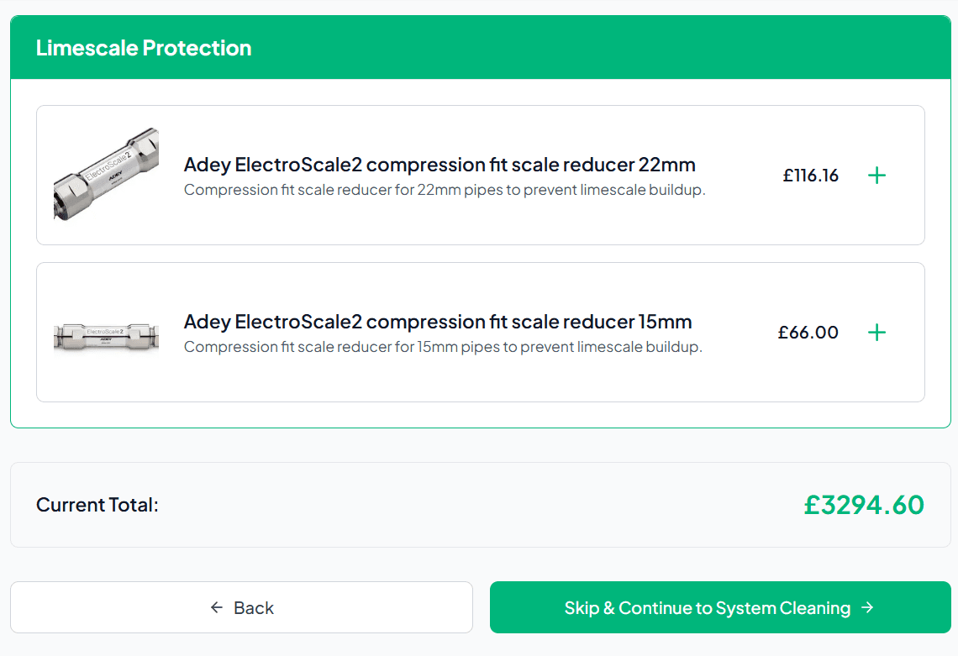Screen dimensions: 958x656
Task: Click the £66.00 price
Action: 808,333
